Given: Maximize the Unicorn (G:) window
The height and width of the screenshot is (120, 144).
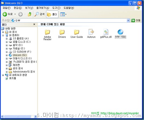Looking at the screenshot, I should [135, 3].
